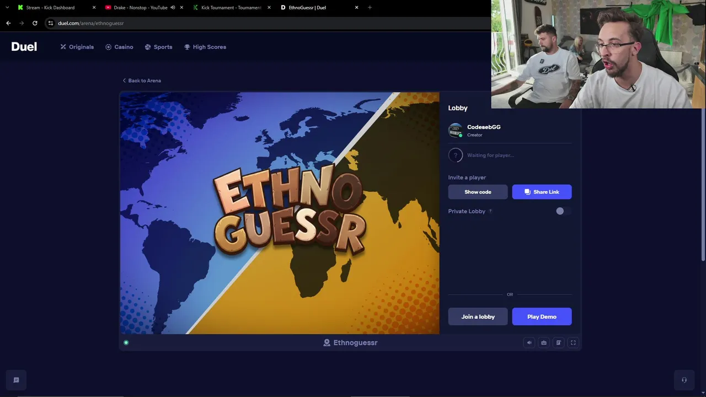
Task: Click the Share Link button
Action: point(542,192)
